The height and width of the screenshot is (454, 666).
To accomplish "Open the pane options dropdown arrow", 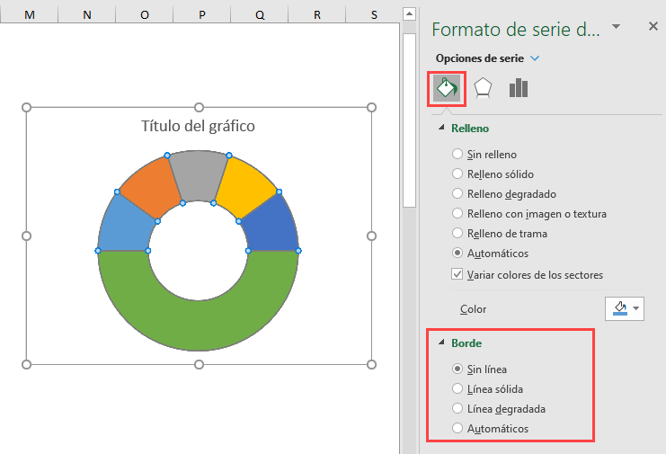I will (616, 27).
